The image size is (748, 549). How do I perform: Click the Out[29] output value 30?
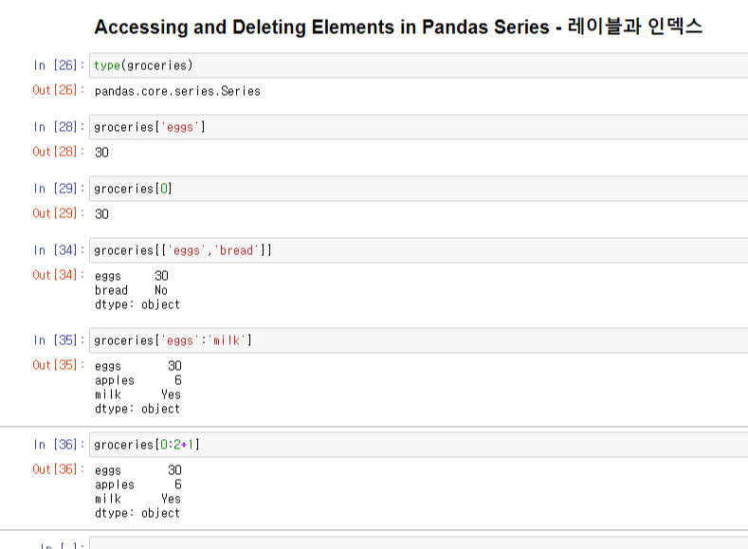[x=101, y=214]
